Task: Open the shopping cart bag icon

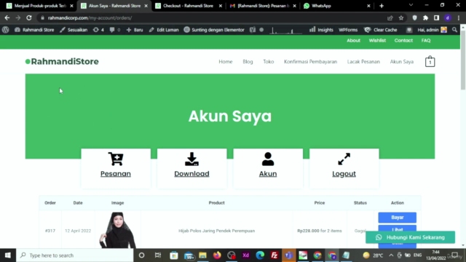Action: (x=430, y=61)
